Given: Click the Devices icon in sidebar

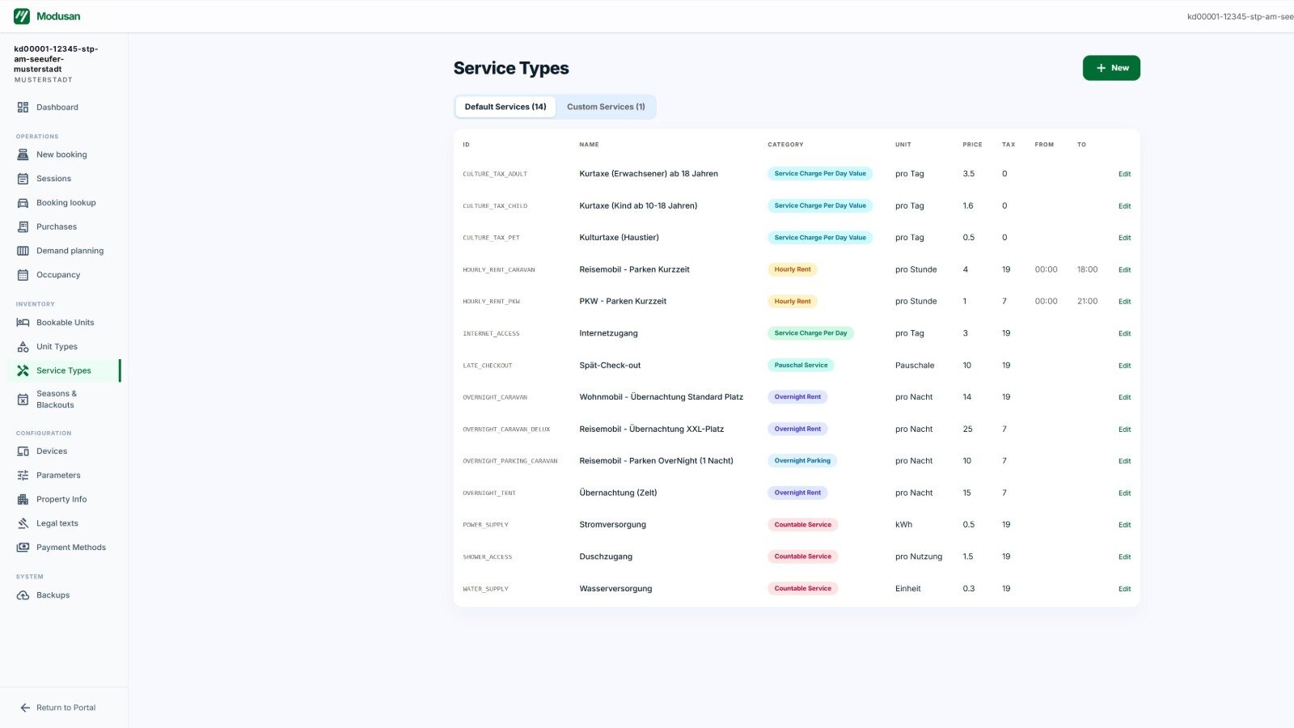Looking at the screenshot, I should (x=23, y=451).
